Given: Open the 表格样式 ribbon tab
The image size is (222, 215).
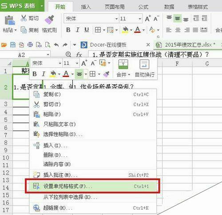Looking at the screenshot, I should (x=198, y=7).
